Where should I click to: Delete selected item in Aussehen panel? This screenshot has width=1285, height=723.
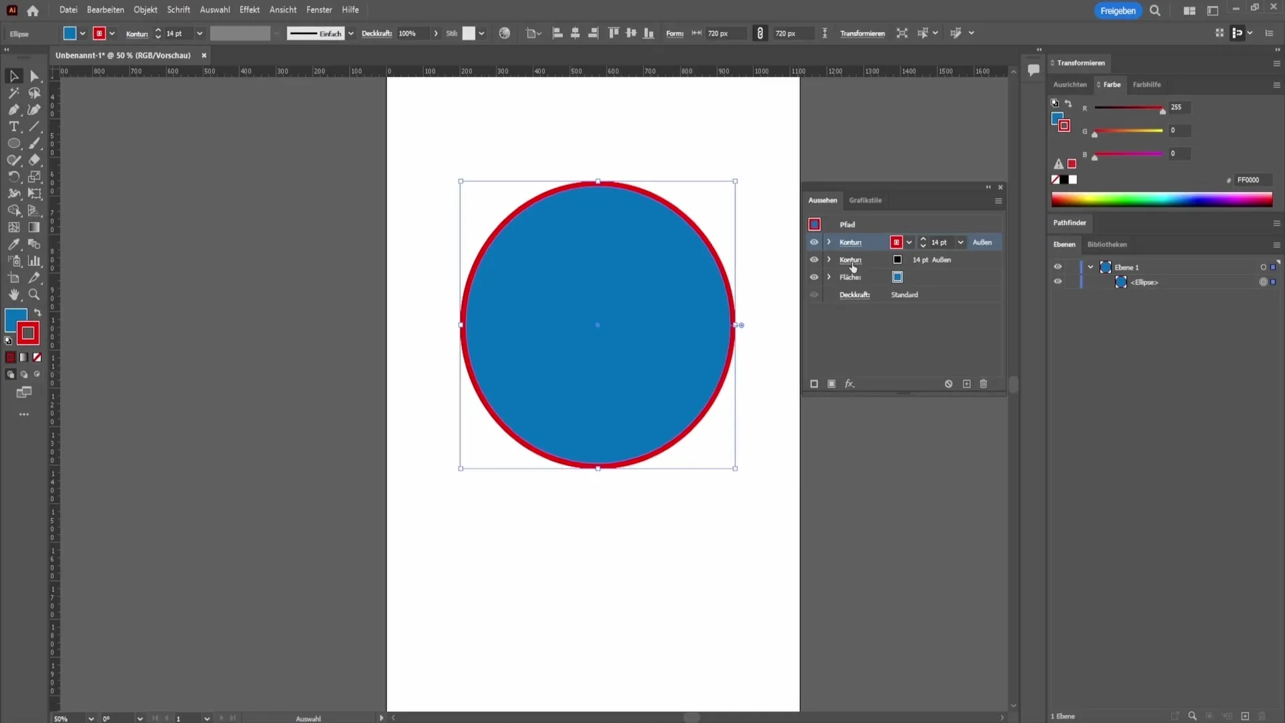point(984,384)
